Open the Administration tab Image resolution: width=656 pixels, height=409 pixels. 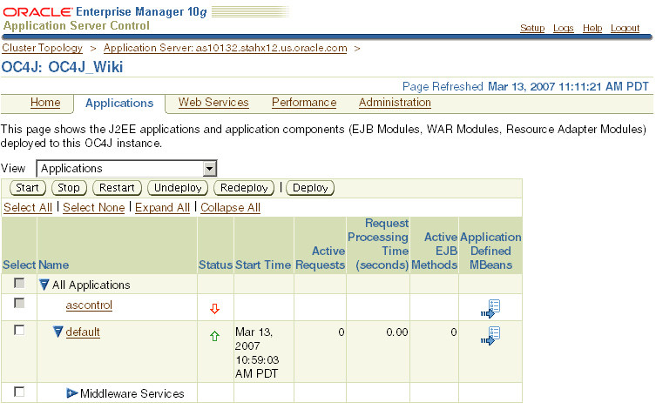[395, 103]
